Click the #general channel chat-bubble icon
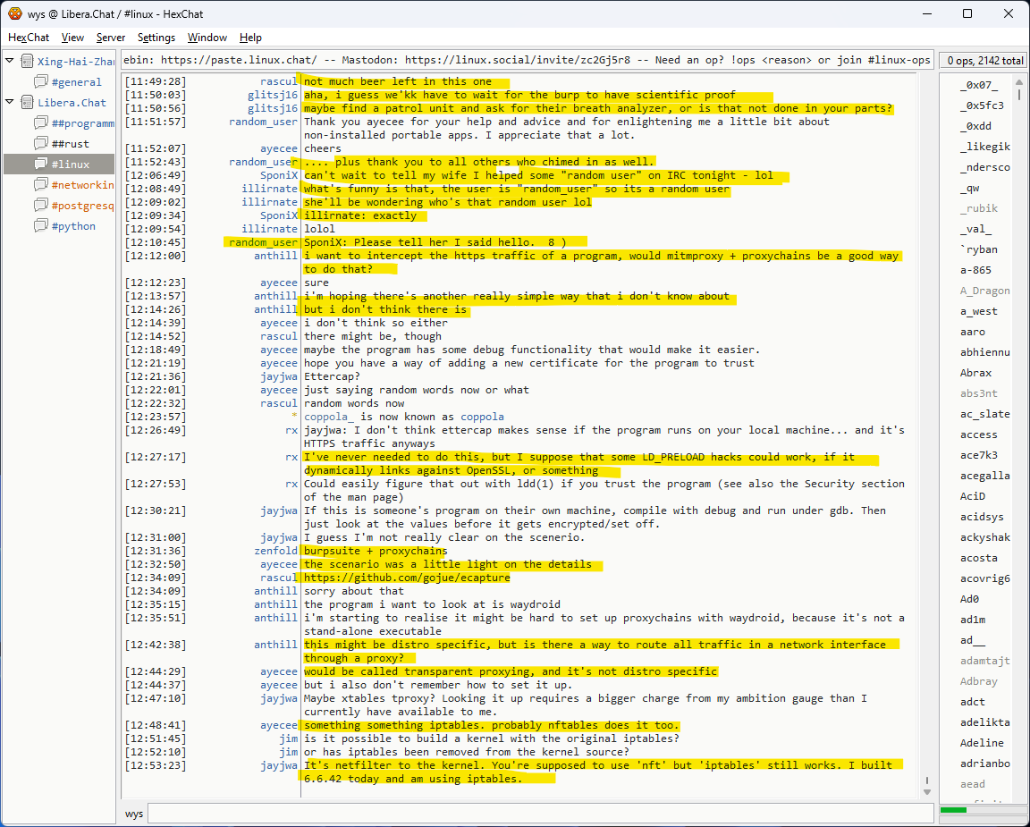 pos(41,82)
